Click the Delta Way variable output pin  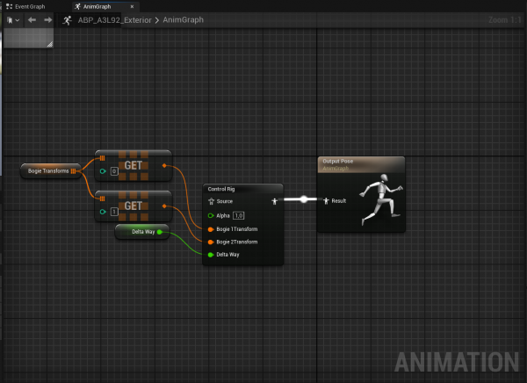(158, 232)
